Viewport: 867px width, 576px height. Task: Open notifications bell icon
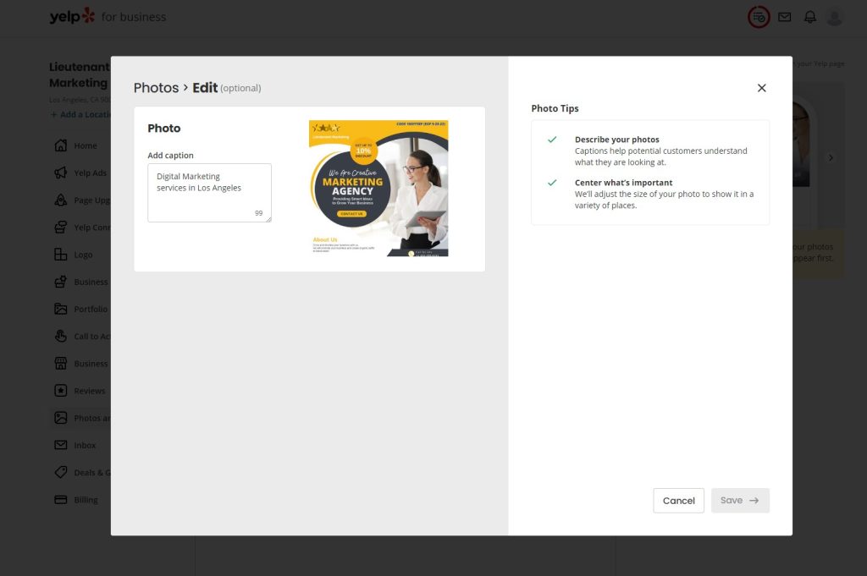pyautogui.click(x=810, y=17)
